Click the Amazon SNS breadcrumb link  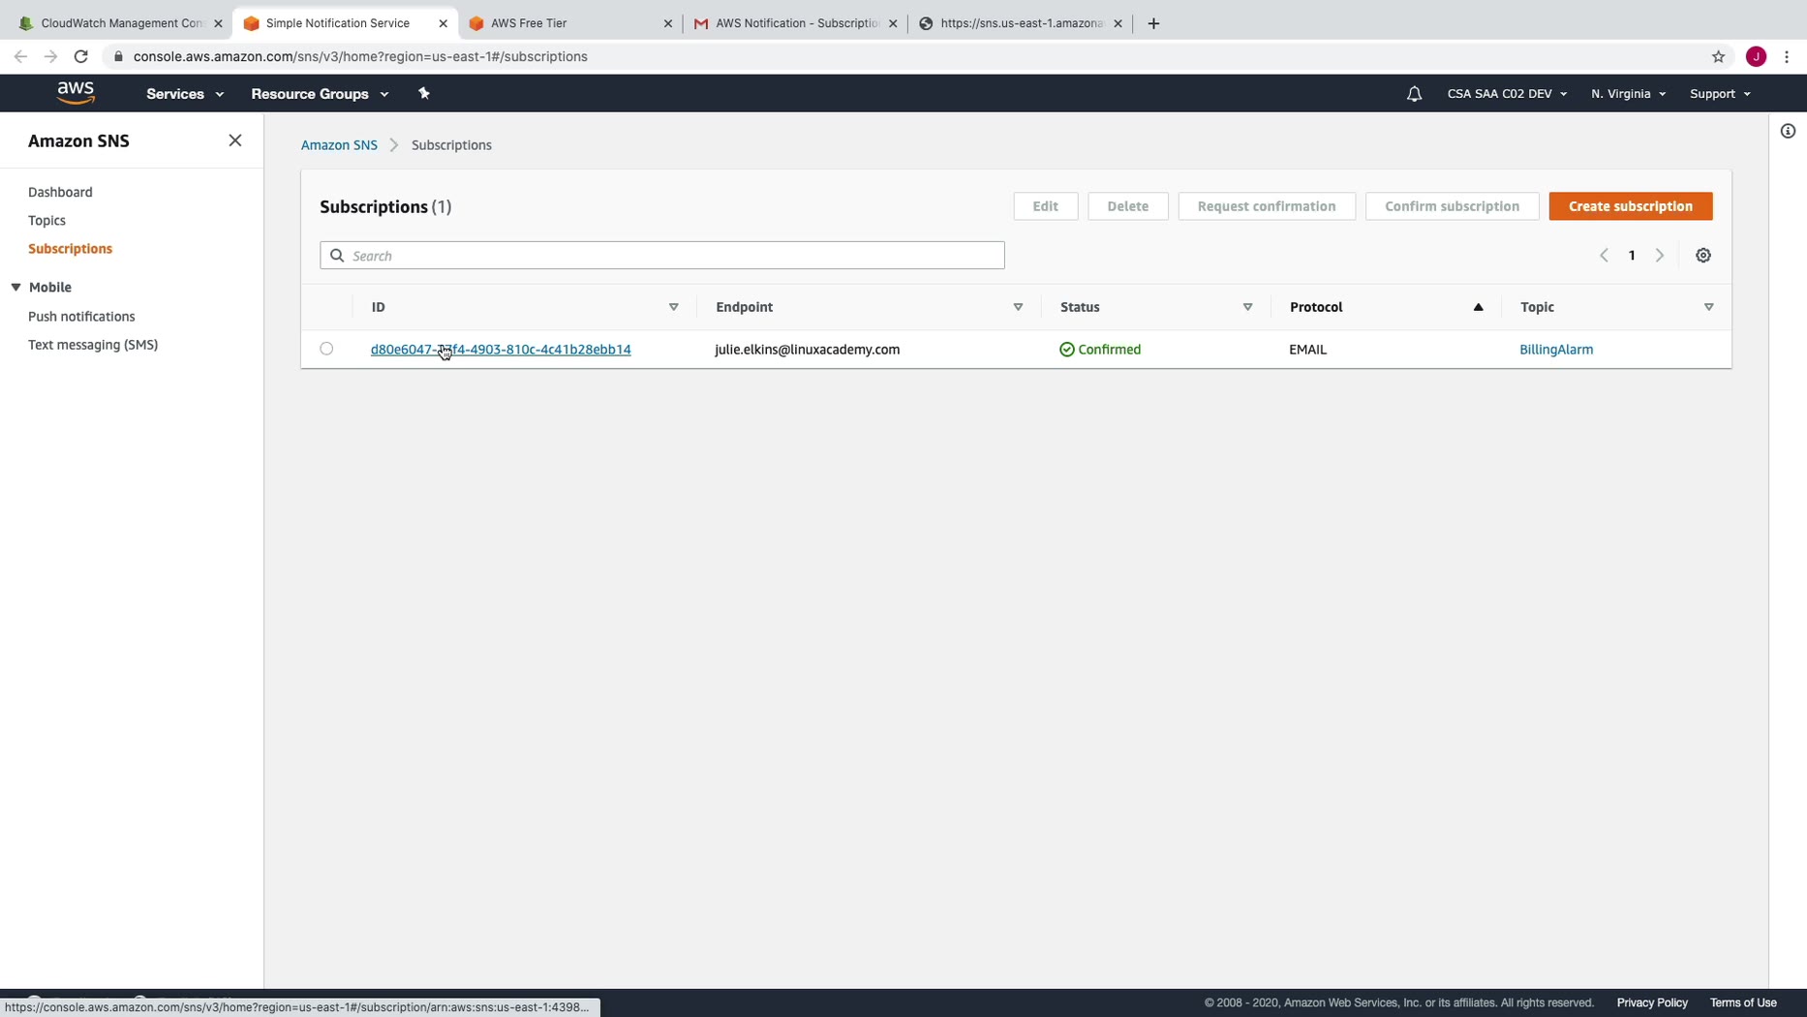point(339,145)
